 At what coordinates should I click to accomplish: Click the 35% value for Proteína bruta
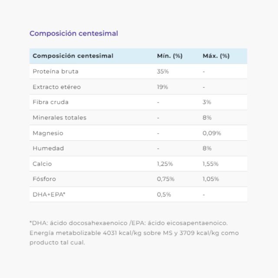click(x=163, y=71)
